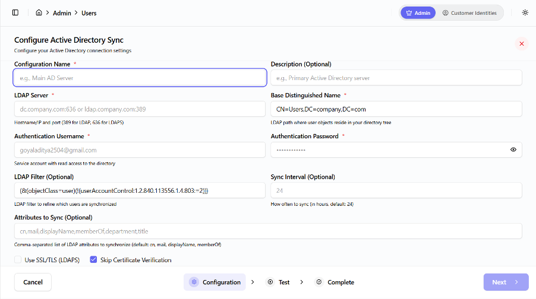Click the Complete step check icon
The width and height of the screenshot is (536, 299).
[319, 282]
